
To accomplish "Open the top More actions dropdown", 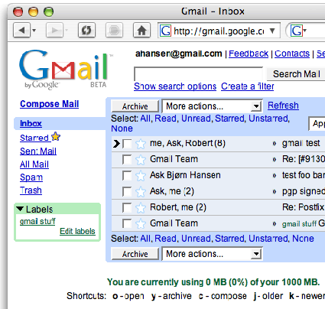I will click(x=212, y=106).
